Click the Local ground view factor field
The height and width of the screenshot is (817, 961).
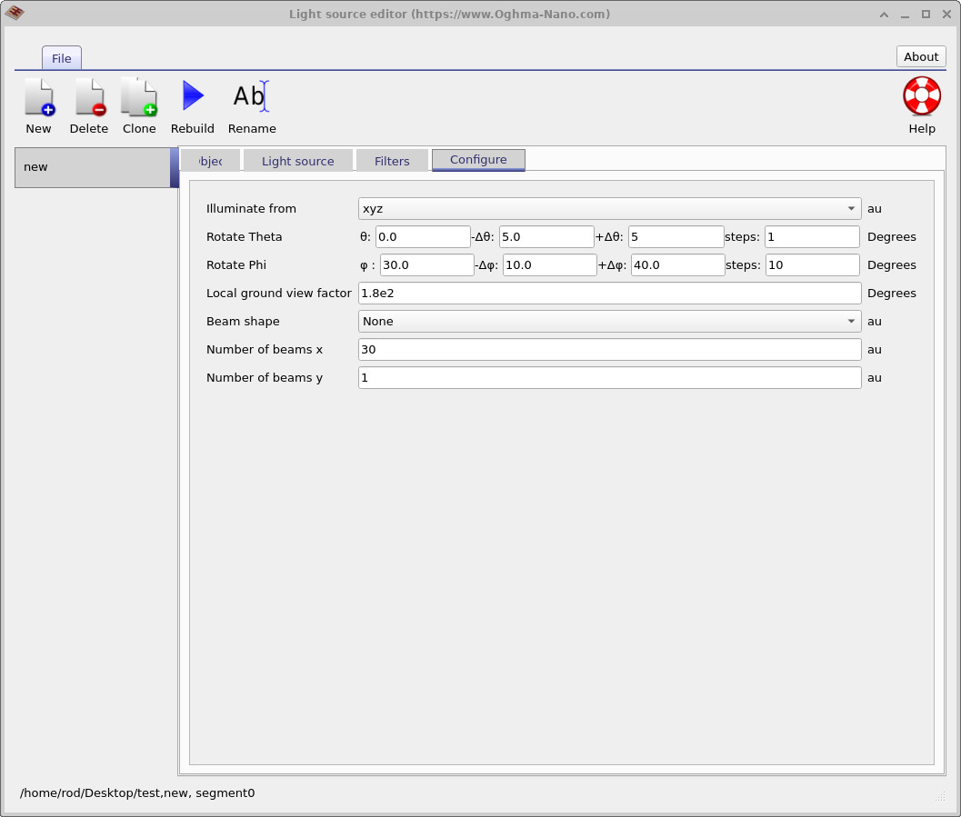pos(608,293)
